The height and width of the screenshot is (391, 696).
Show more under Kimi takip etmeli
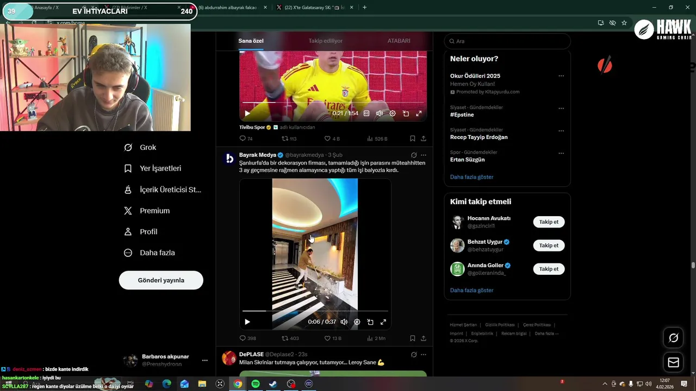click(x=471, y=291)
